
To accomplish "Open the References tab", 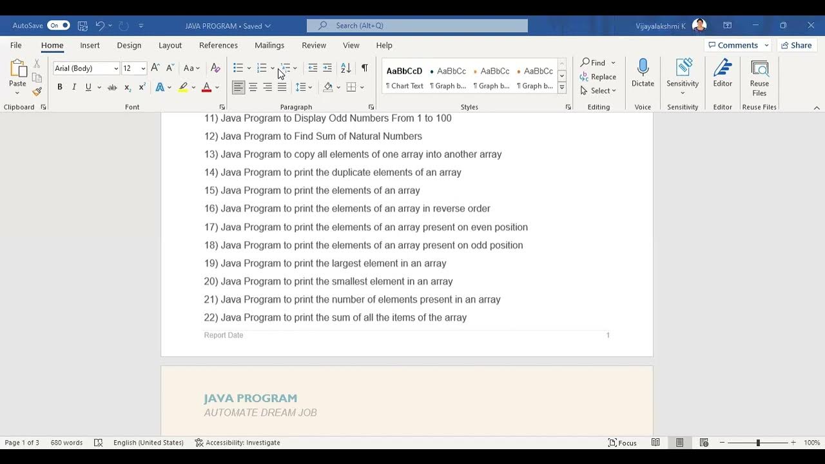I will click(x=218, y=45).
